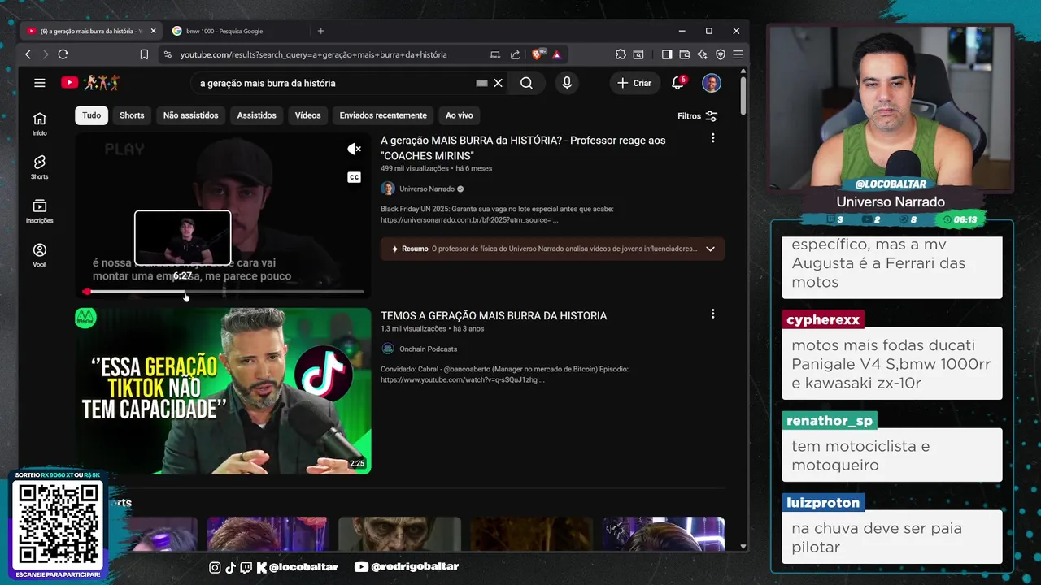
Task: Open the site settings icon in address bar
Action: click(168, 54)
